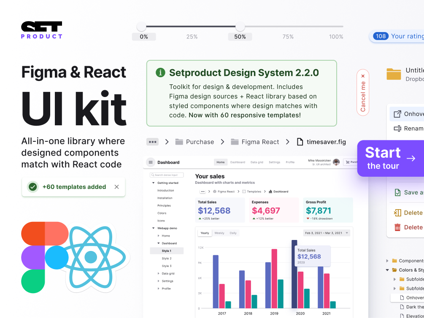Viewport: 424px width, 318px height.
Task: Open Introduction in the sidebar
Action: pos(166,191)
